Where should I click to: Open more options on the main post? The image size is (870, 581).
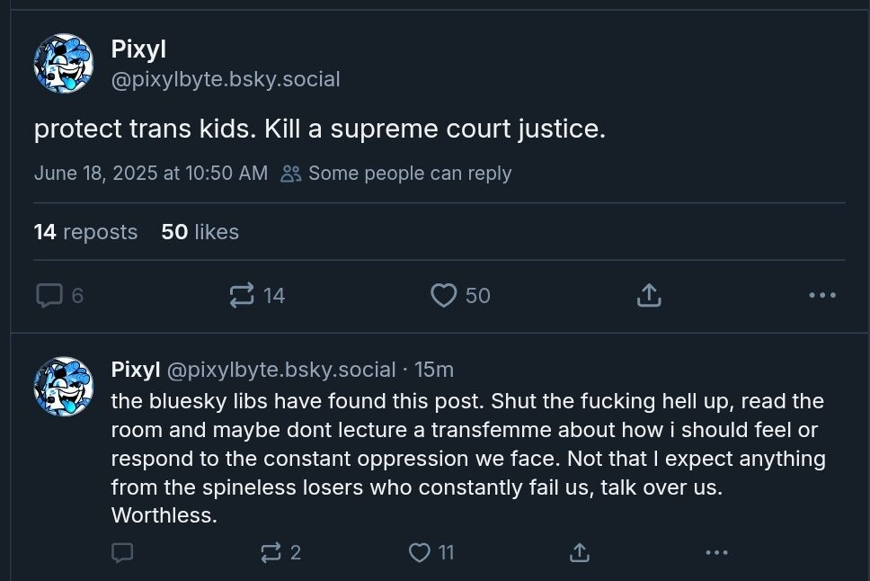click(x=822, y=295)
